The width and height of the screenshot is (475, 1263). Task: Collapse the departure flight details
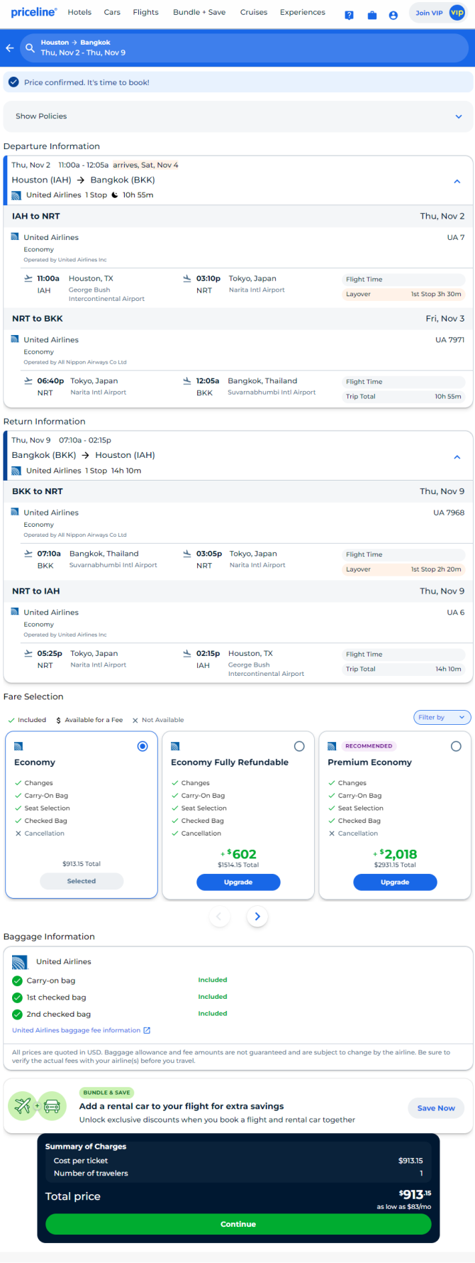tap(457, 182)
